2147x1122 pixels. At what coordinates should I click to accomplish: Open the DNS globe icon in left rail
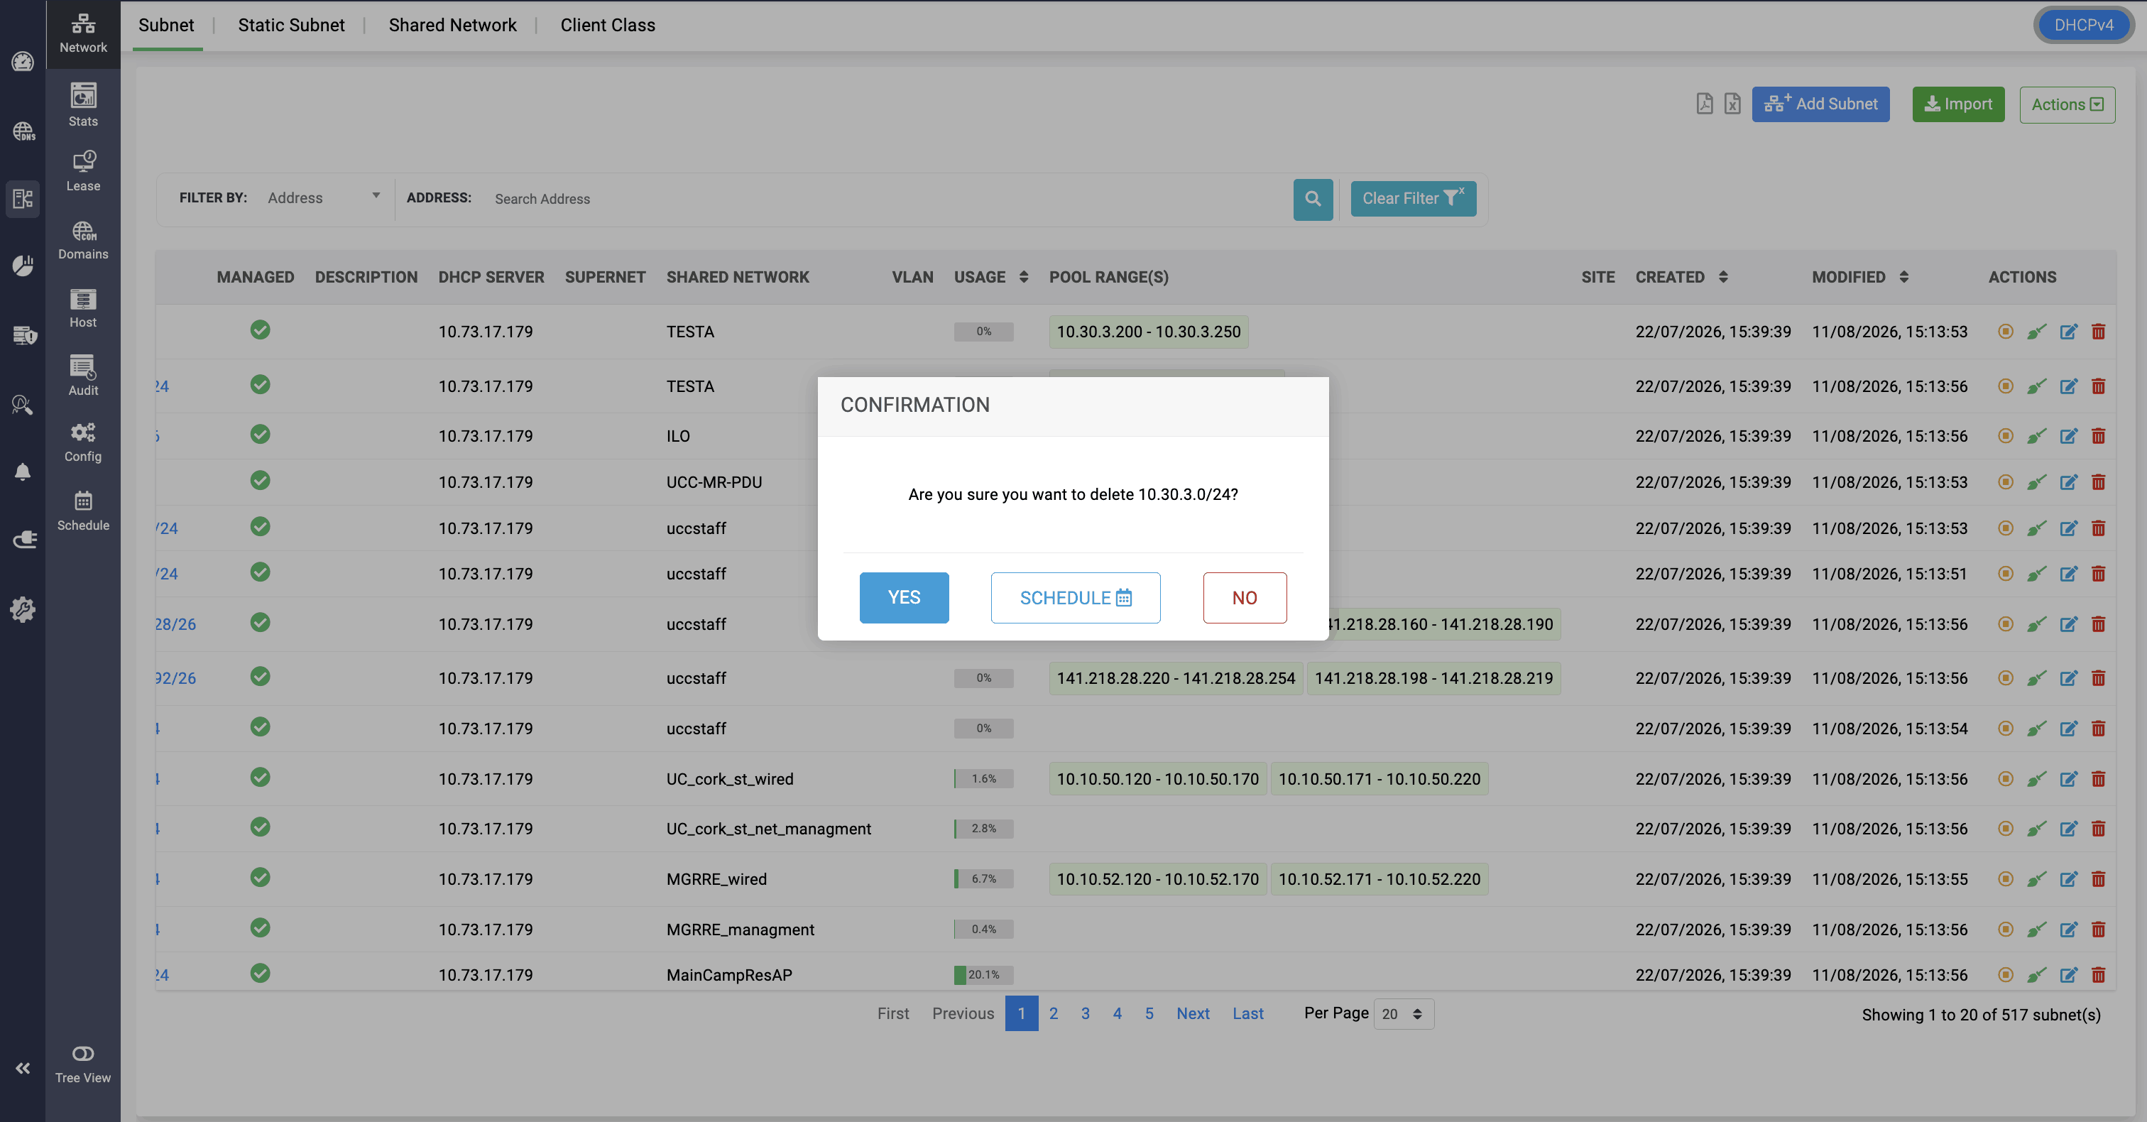coord(23,131)
